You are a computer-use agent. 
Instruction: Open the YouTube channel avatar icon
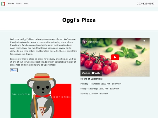pyautogui.click(x=84, y=42)
